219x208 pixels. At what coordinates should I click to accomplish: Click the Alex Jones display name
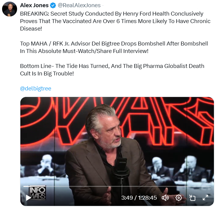coord(34,5)
